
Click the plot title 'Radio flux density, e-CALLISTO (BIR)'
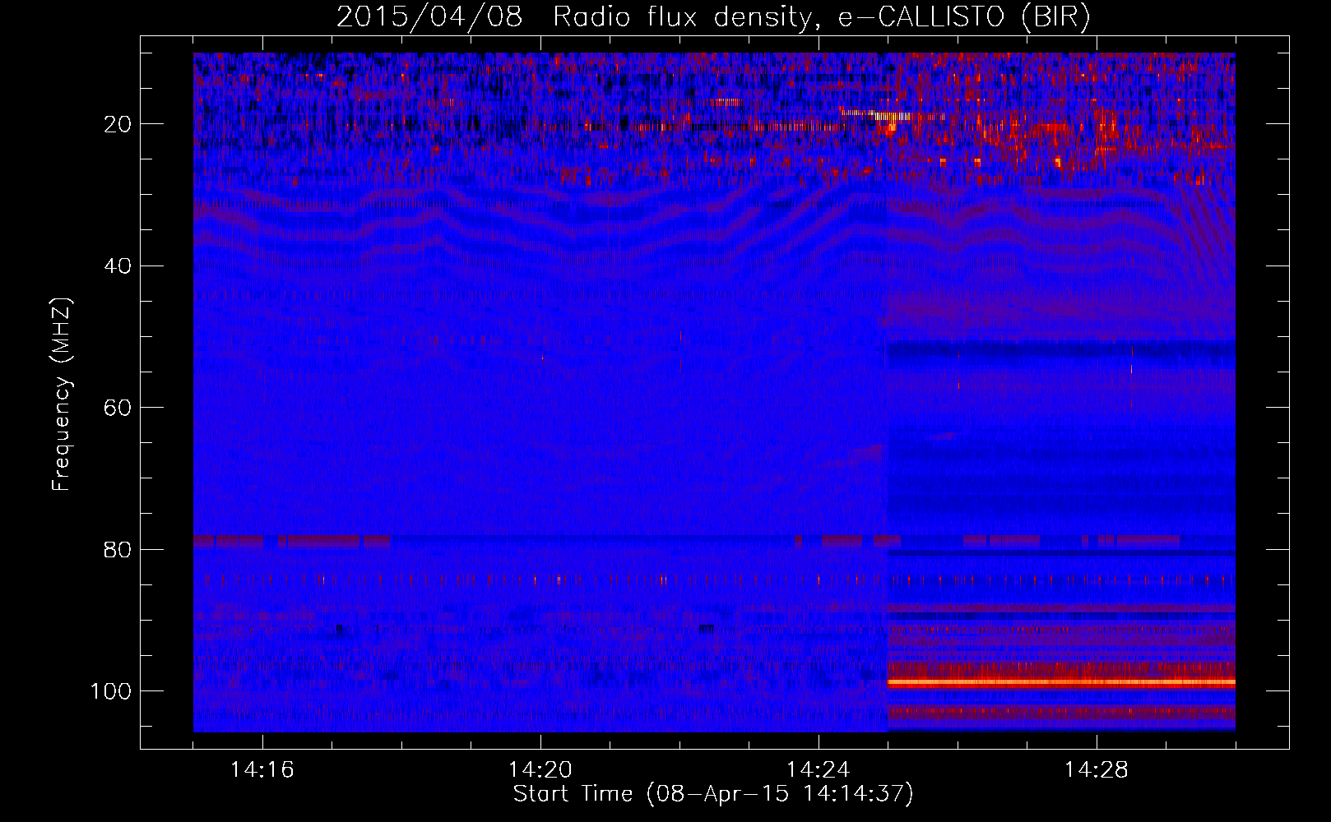click(822, 17)
